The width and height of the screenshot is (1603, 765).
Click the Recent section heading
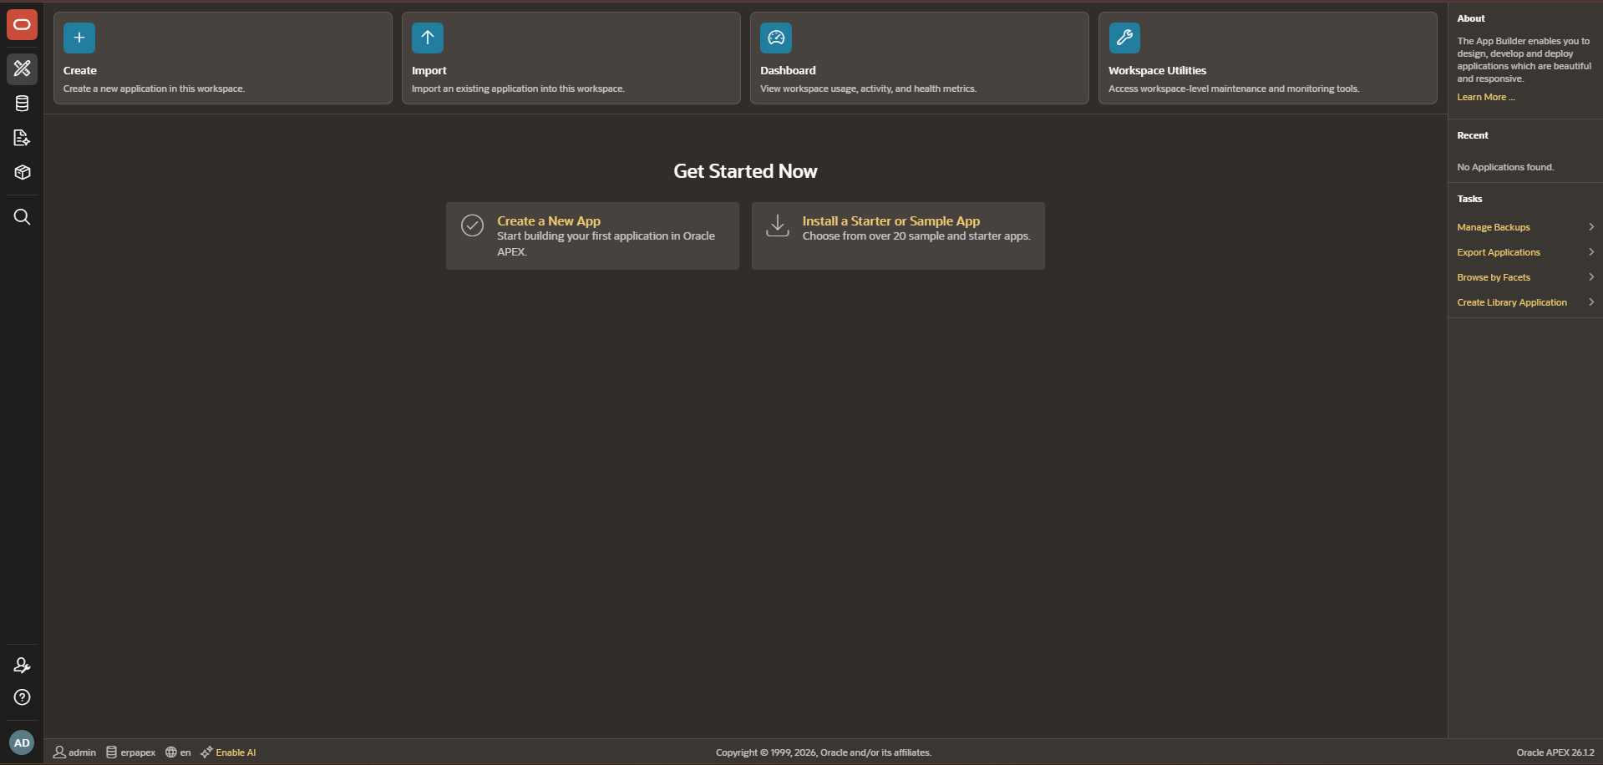pos(1473,135)
